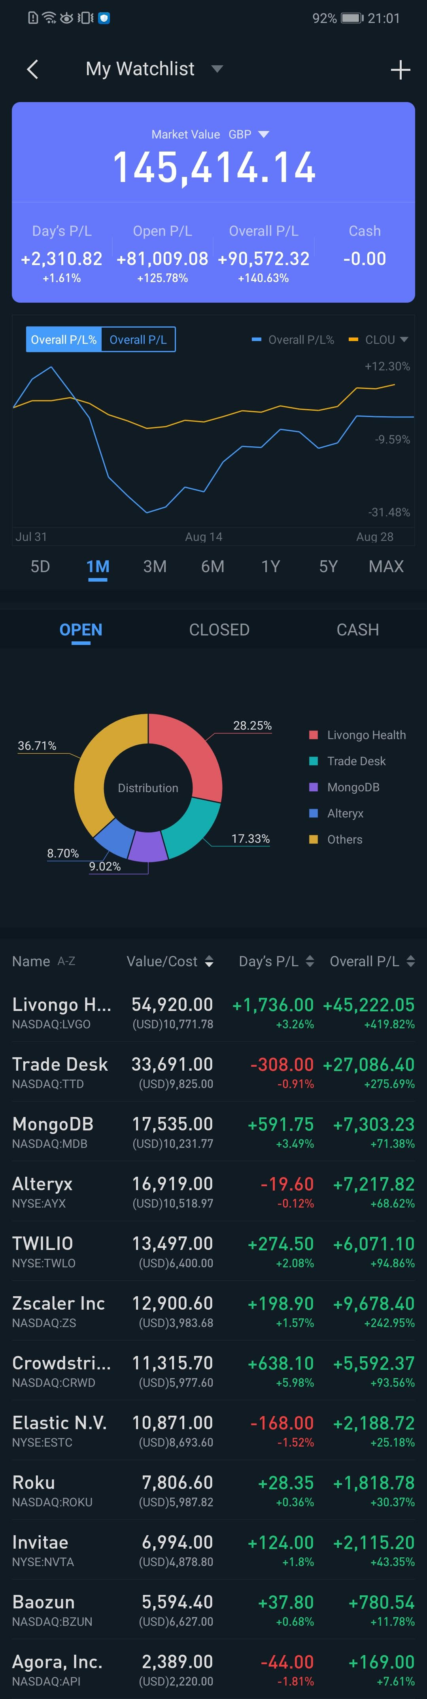Open the Livongo H... NASDAQ:LVGO row
The image size is (427, 1699).
pos(213,1013)
